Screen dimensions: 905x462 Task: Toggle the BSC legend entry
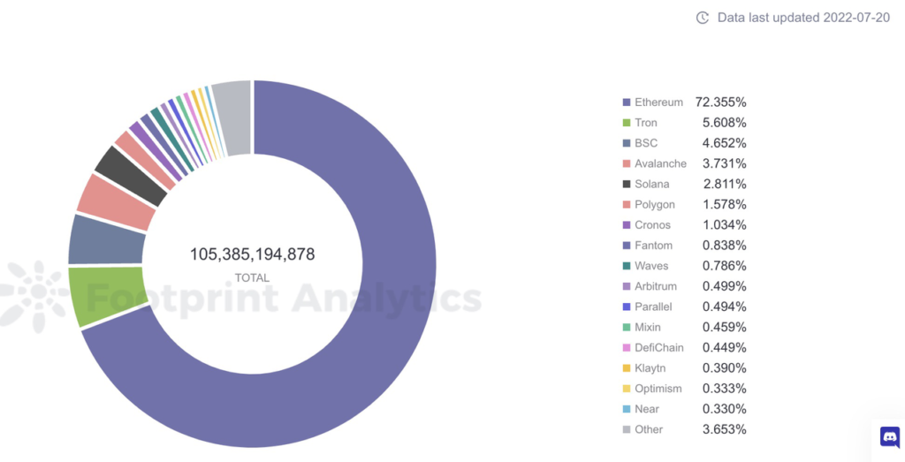point(685,143)
